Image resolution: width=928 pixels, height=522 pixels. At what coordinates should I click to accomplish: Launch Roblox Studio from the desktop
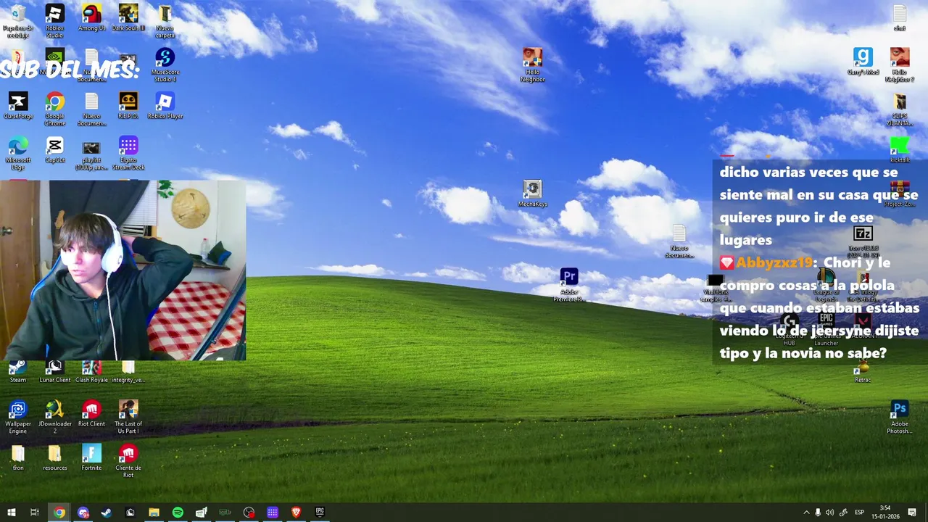tap(55, 21)
